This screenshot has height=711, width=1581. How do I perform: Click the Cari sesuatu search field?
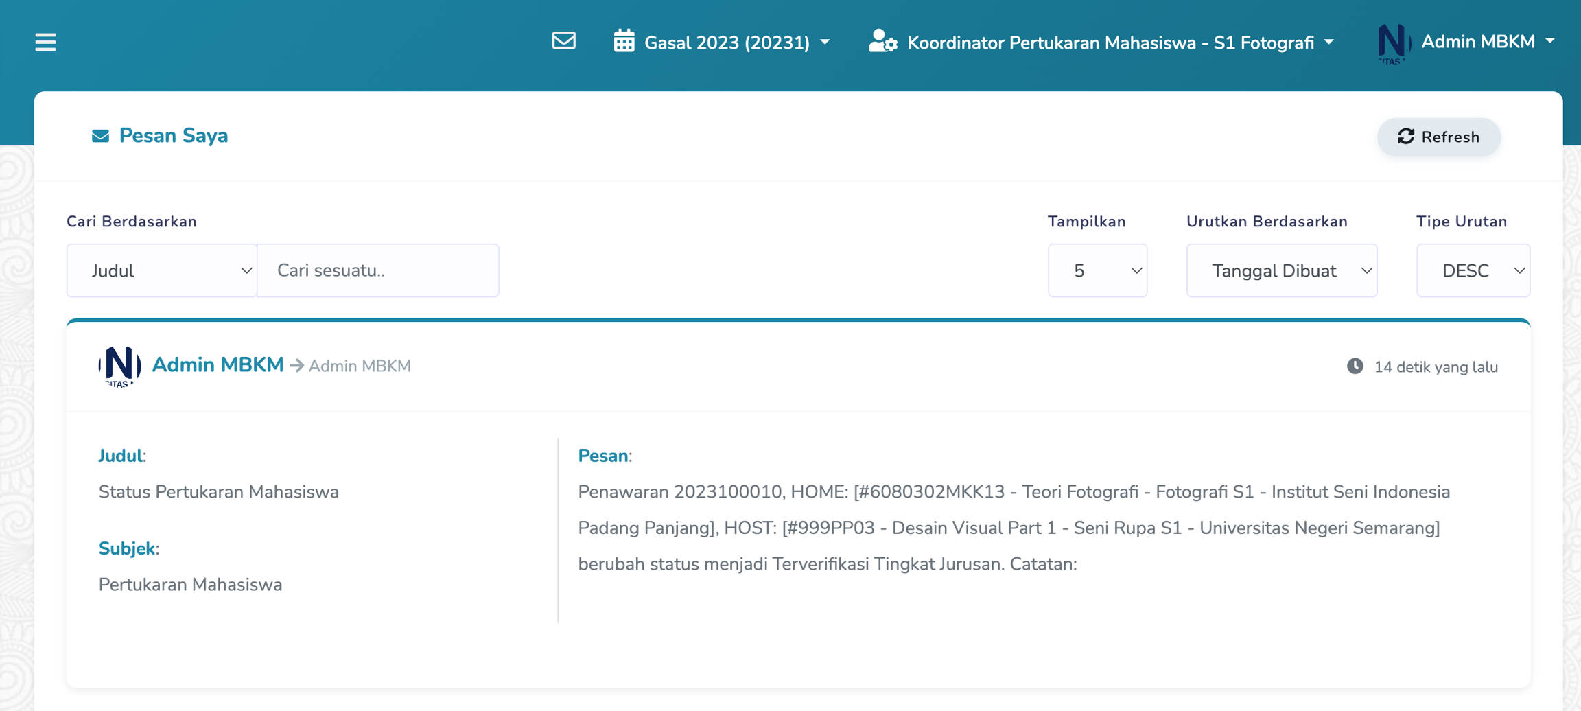pyautogui.click(x=378, y=270)
